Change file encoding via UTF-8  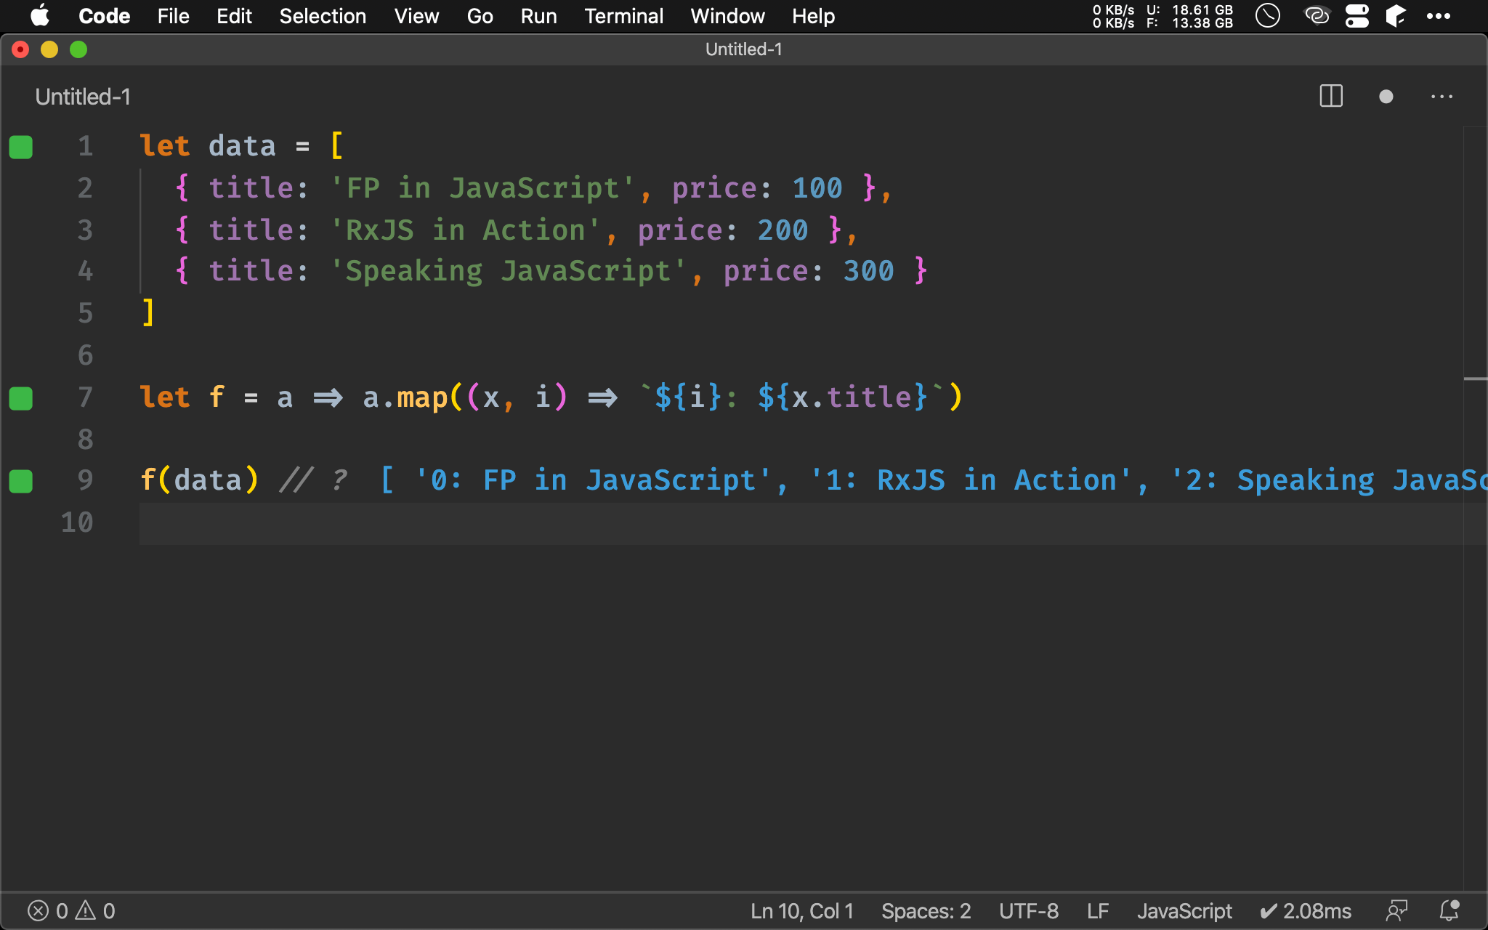tap(1028, 911)
